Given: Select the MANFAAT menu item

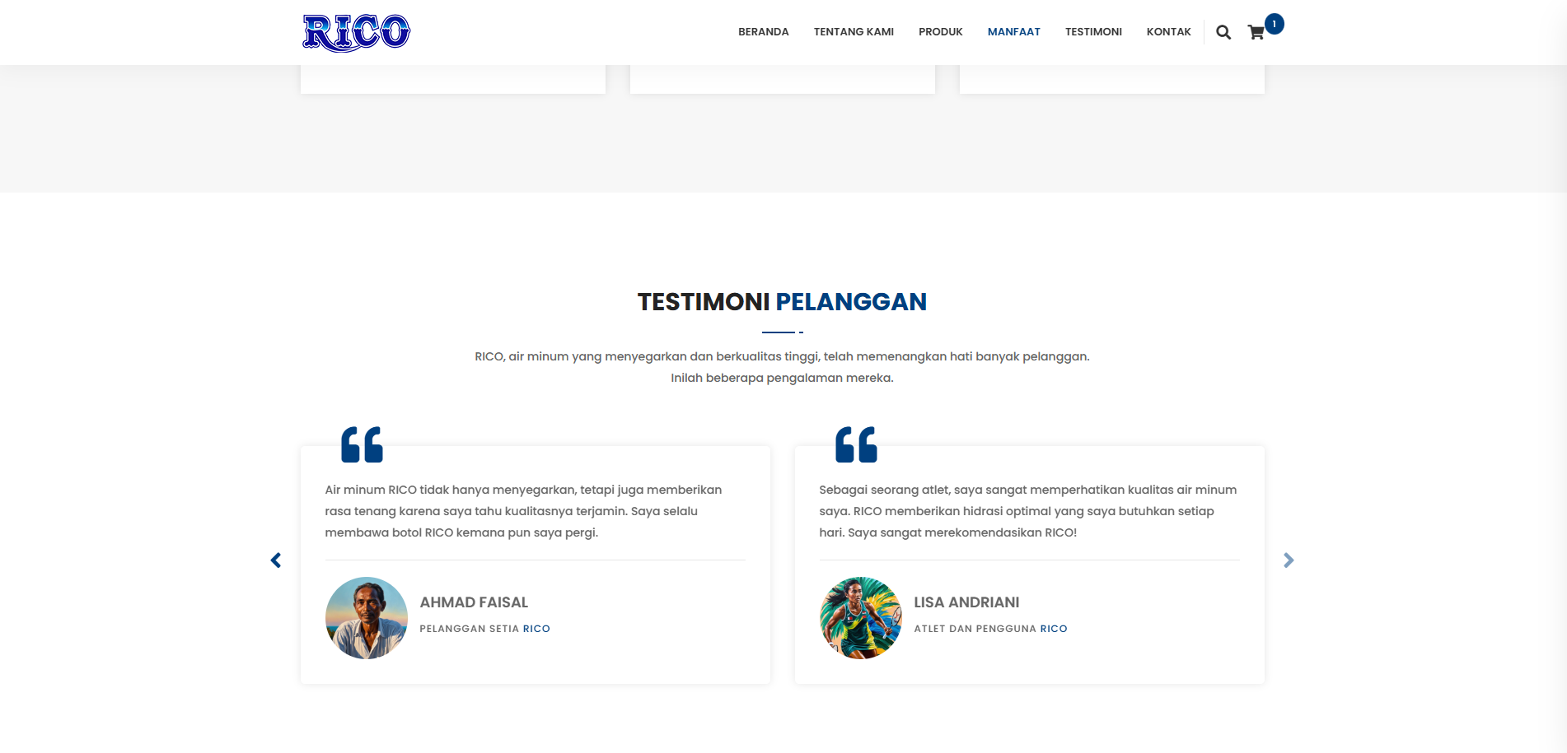Looking at the screenshot, I should pos(1013,32).
